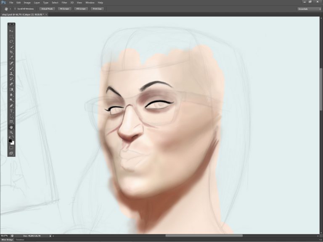Select the Lasso tool
The image size is (323, 242).
[x=11, y=42]
